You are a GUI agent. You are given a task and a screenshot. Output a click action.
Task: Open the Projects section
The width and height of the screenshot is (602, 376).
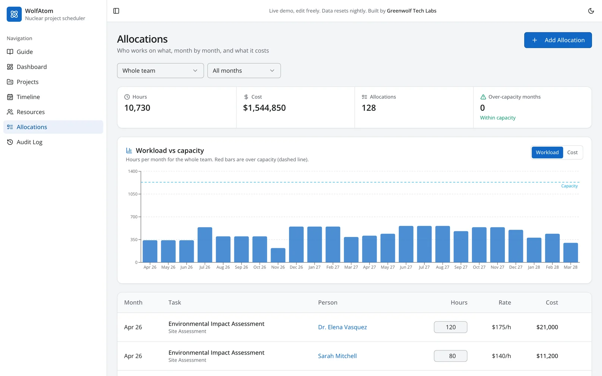53,82
